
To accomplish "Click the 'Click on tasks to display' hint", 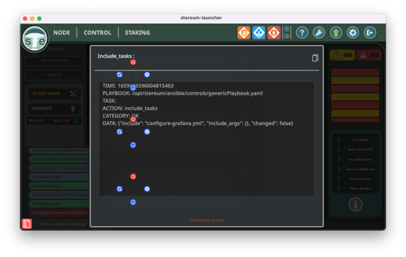I will coord(62,224).
